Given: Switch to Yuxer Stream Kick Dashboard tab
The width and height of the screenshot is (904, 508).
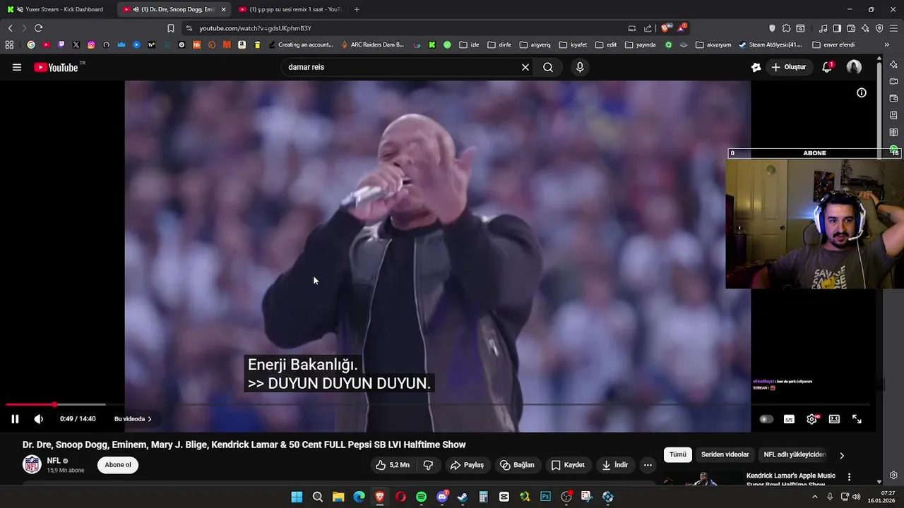Looking at the screenshot, I should pos(56,9).
